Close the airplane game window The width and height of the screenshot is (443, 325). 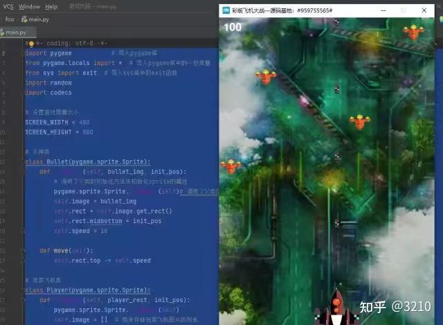(x=424, y=10)
